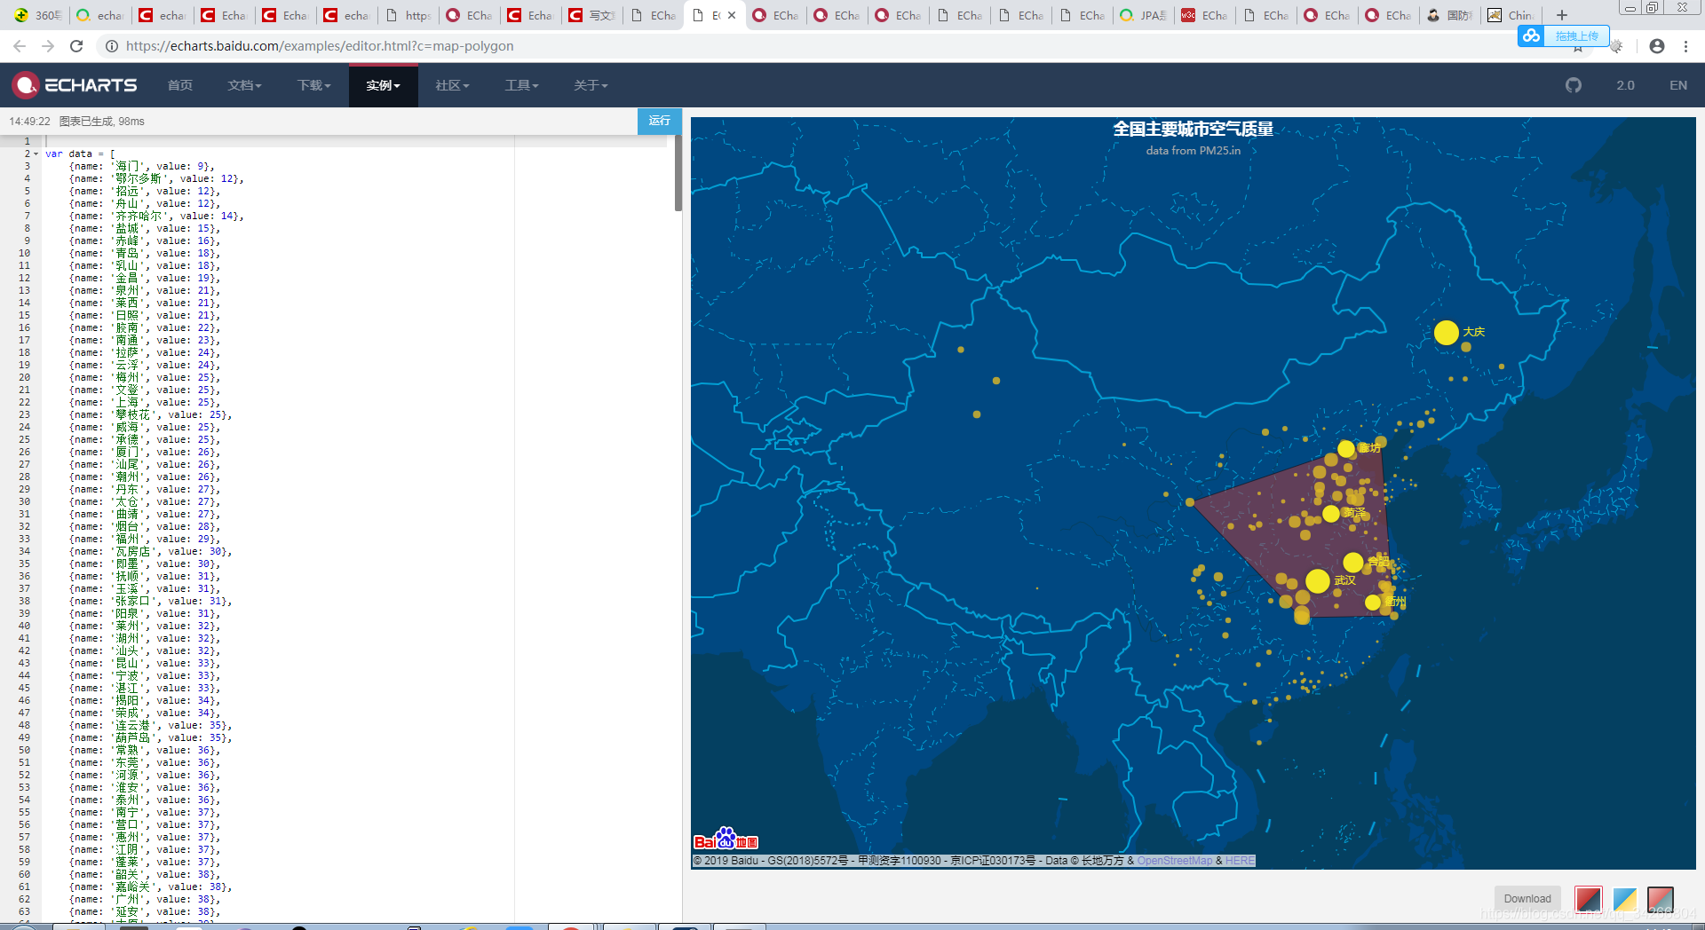Open a new tab with the plus icon

1561,15
